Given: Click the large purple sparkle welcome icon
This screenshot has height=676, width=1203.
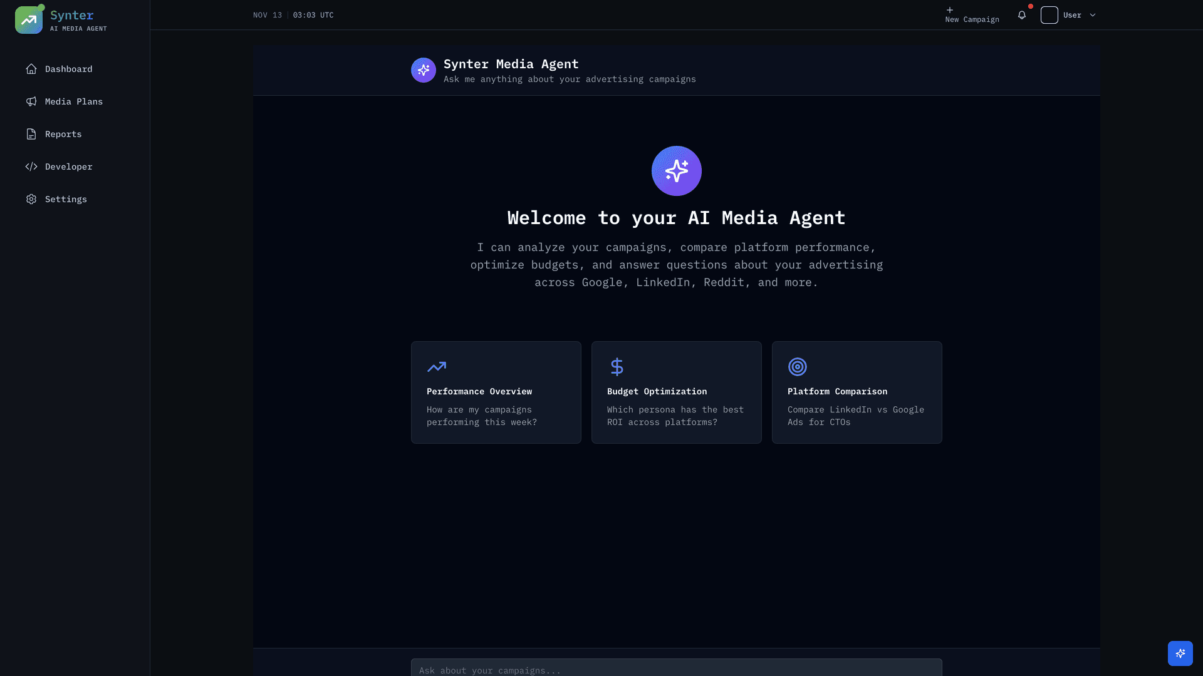Looking at the screenshot, I should (x=676, y=171).
